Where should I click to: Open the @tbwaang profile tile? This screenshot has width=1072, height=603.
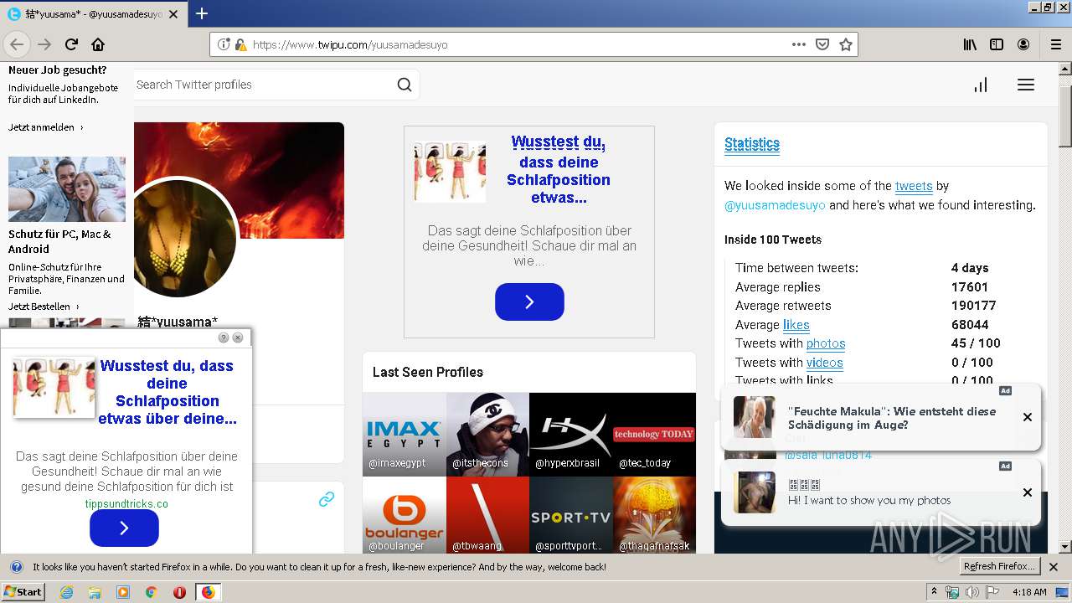pyautogui.click(x=487, y=514)
